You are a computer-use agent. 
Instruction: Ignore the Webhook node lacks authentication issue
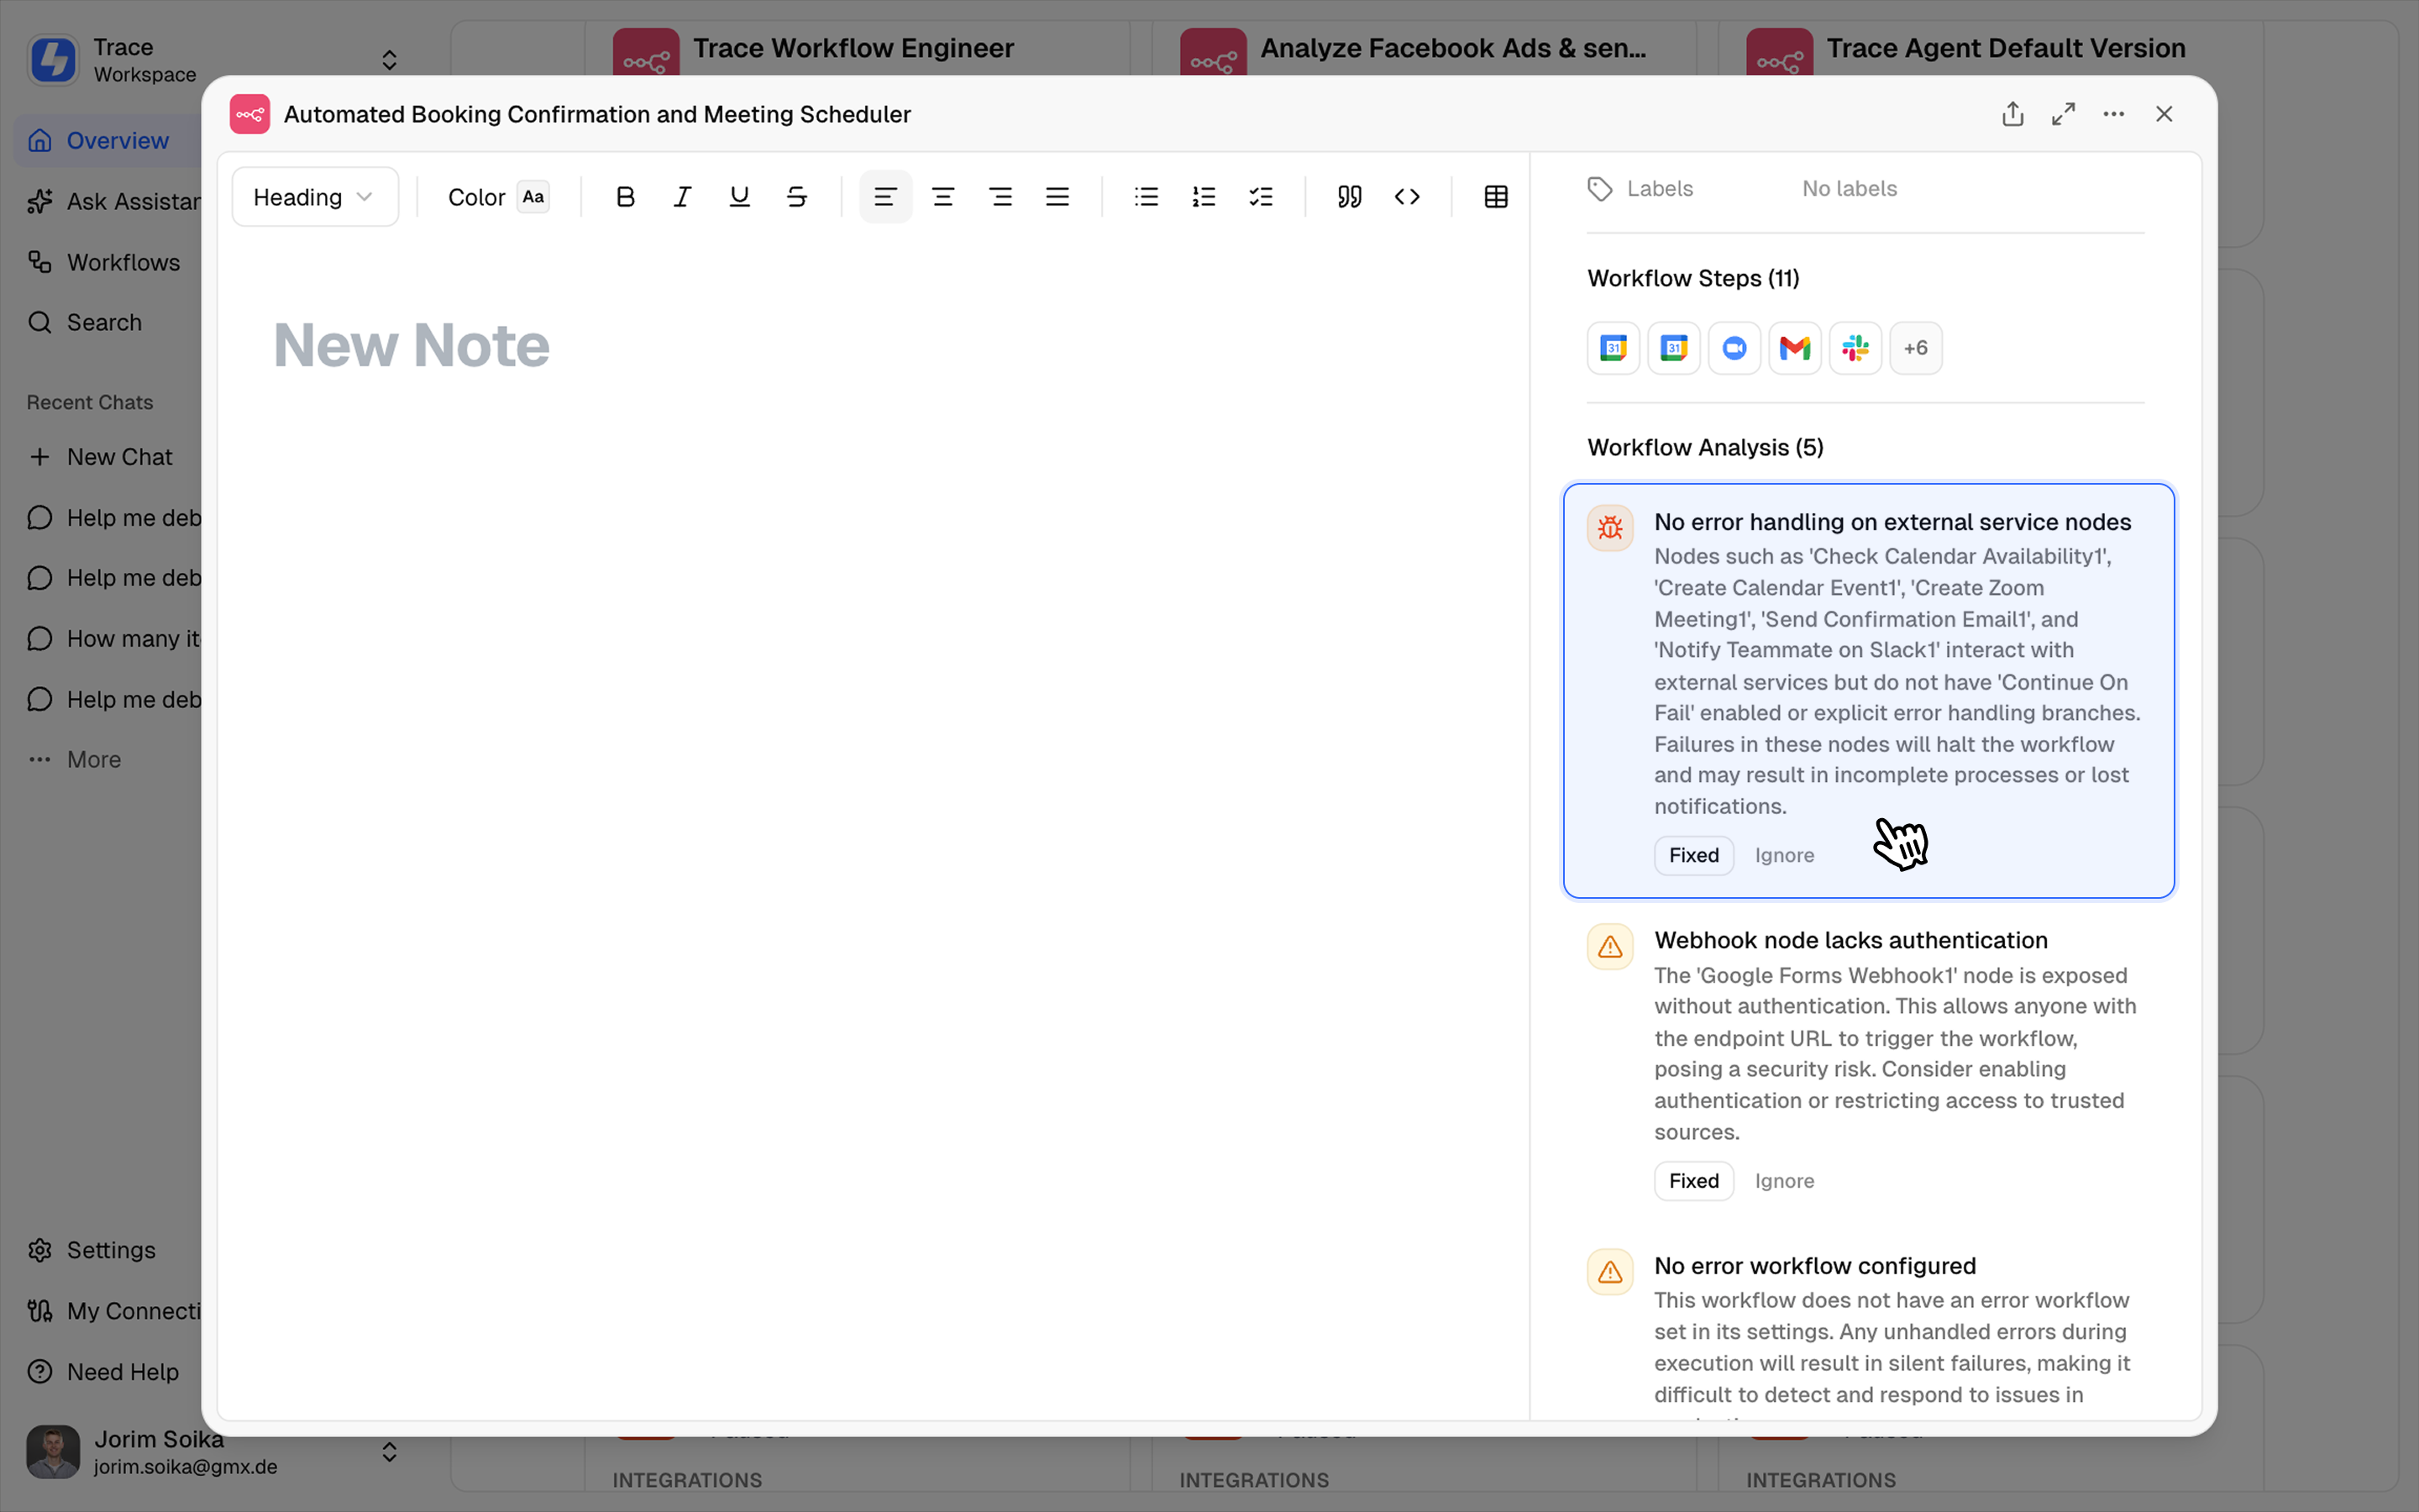tap(1783, 1180)
